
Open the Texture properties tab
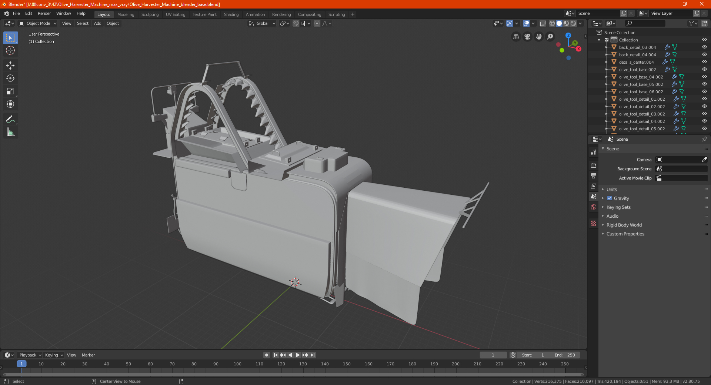click(x=594, y=223)
